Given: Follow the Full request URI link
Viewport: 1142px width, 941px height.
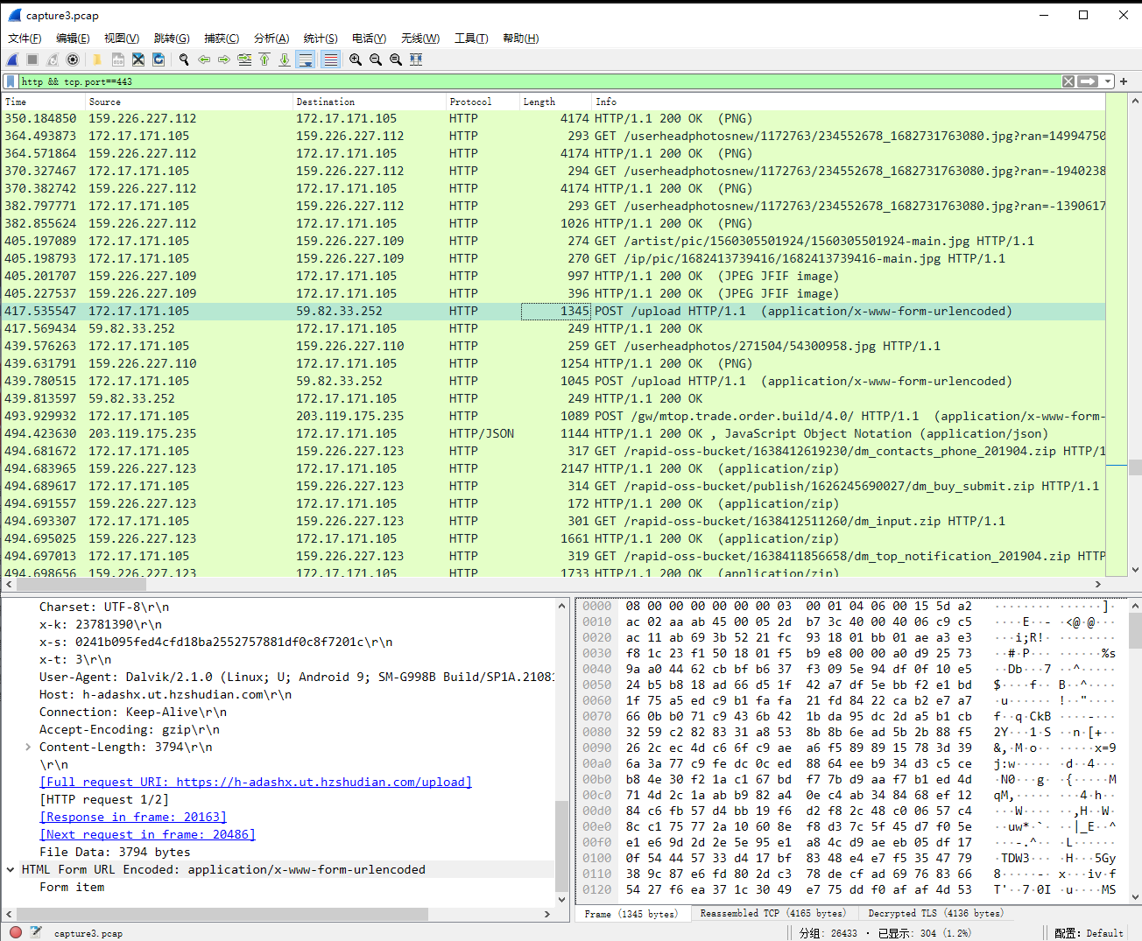Looking at the screenshot, I should (256, 782).
